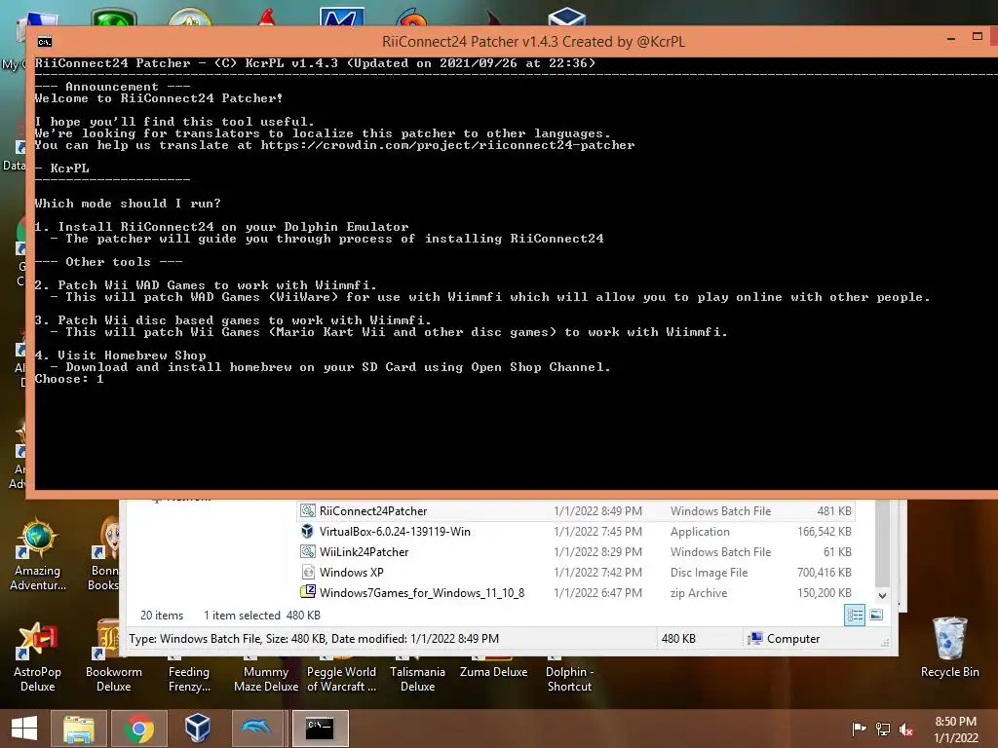
Task: Click the Choose: 1 input line
Action: 69,379
